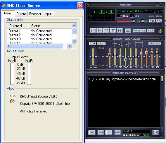Open the equalizer PRESETS menu
166x143 pixels.
(155, 43)
